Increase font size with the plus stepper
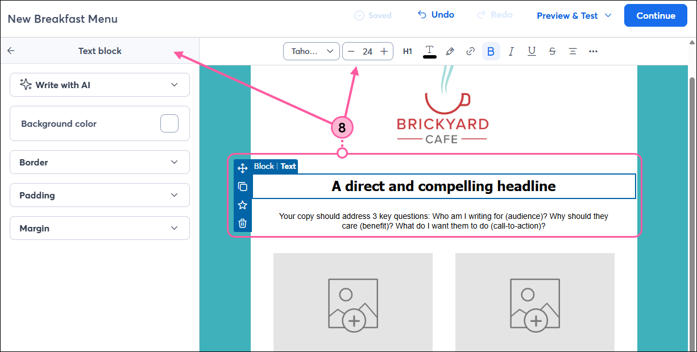The height and width of the screenshot is (352, 697). (385, 51)
